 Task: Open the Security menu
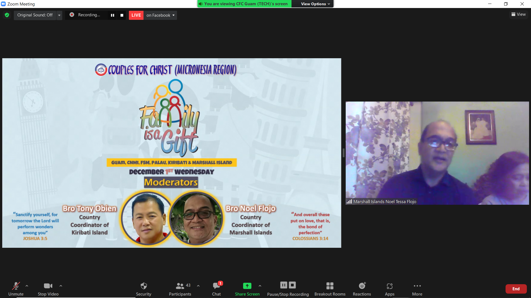[x=144, y=289]
